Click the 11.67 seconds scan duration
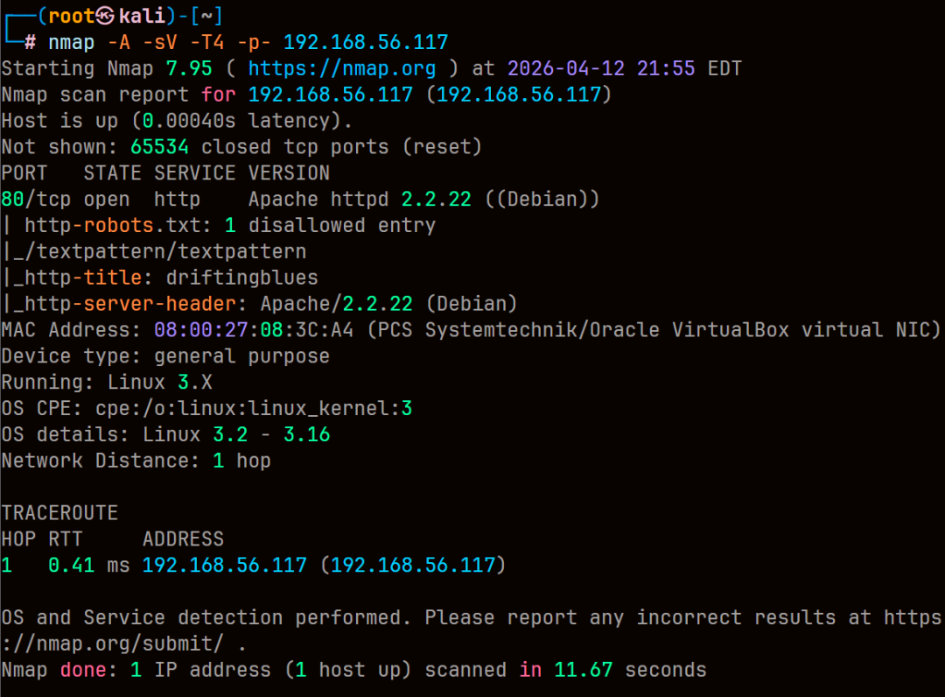945x697 pixels. (x=630, y=669)
